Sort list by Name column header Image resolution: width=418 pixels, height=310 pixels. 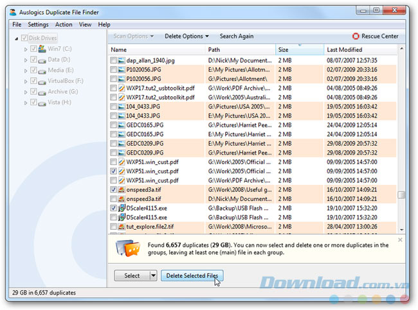coord(158,50)
